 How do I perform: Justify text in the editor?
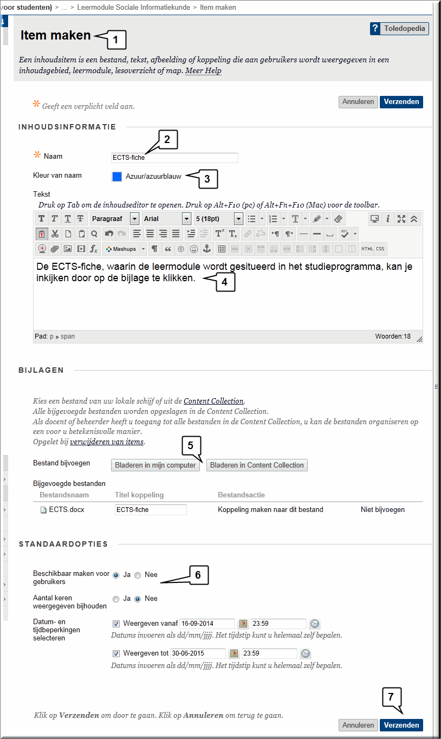pyautogui.click(x=176, y=234)
